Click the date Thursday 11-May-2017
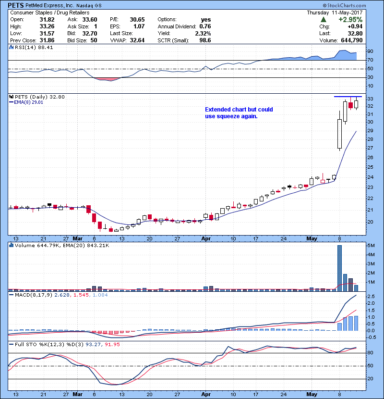 (x=335, y=12)
